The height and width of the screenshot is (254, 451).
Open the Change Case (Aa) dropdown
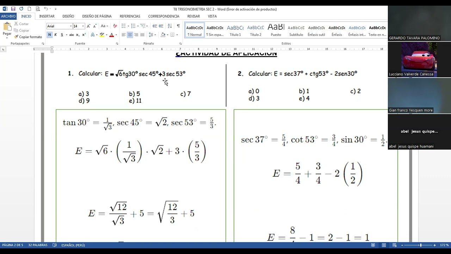tap(104, 26)
